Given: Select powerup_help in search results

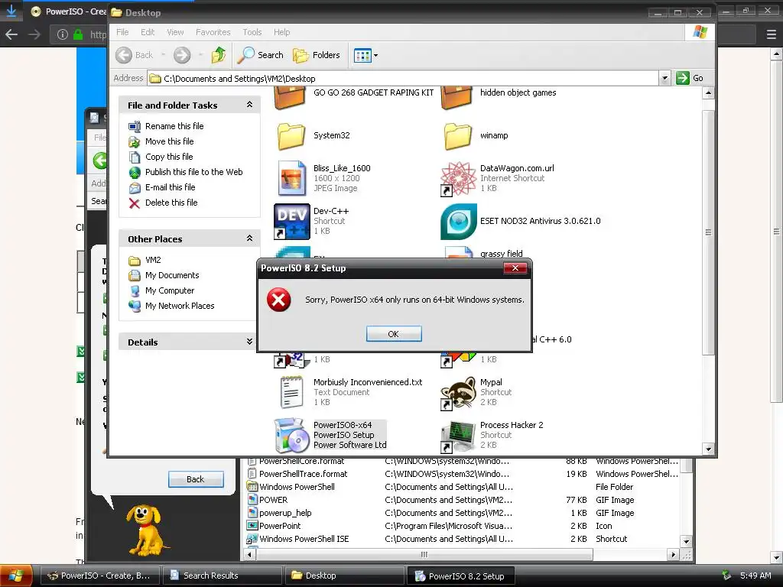Looking at the screenshot, I should 285,513.
